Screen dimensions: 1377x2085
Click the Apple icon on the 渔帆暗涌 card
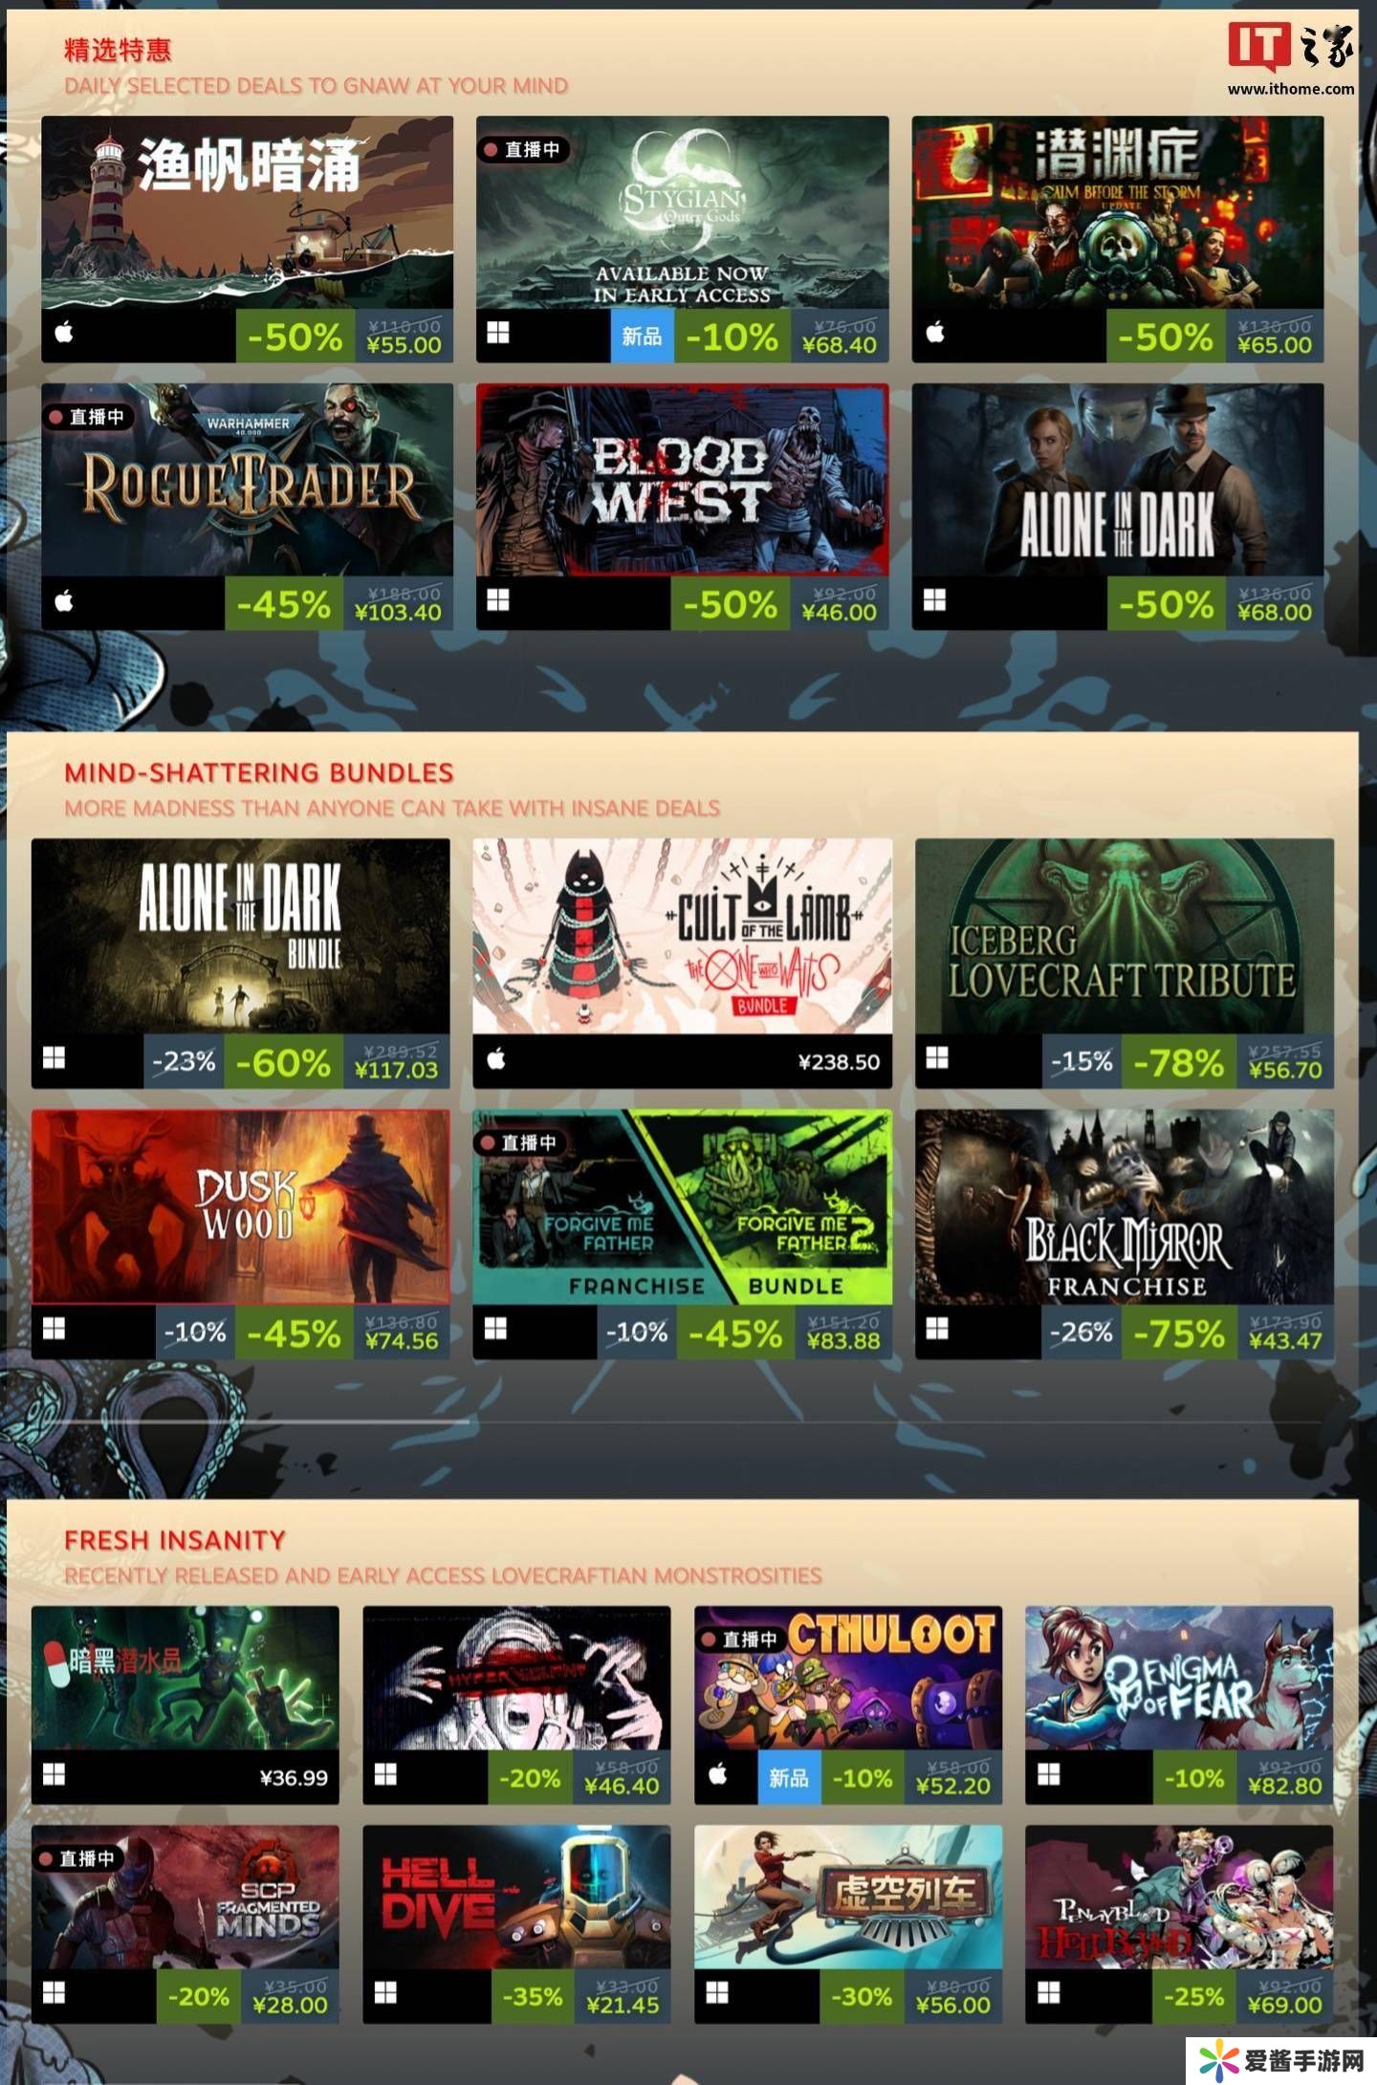click(x=64, y=333)
